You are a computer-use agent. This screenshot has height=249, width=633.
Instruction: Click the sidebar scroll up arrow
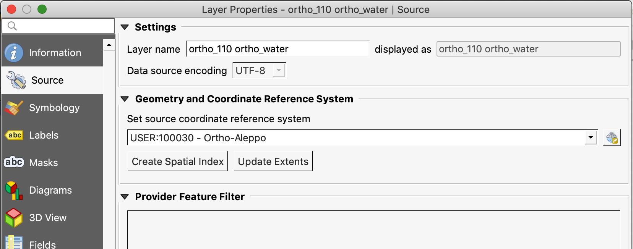pos(109,45)
